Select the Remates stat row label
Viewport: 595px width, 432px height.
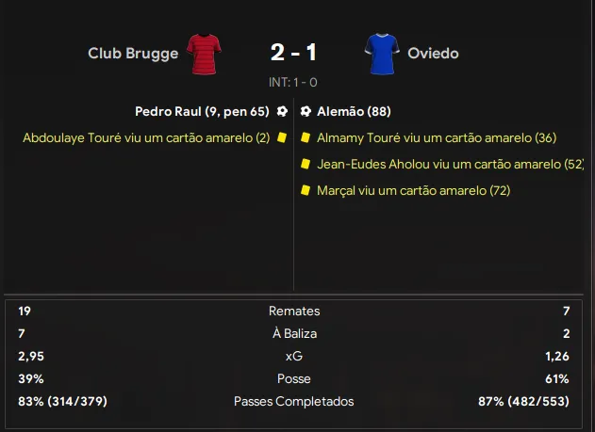294,311
